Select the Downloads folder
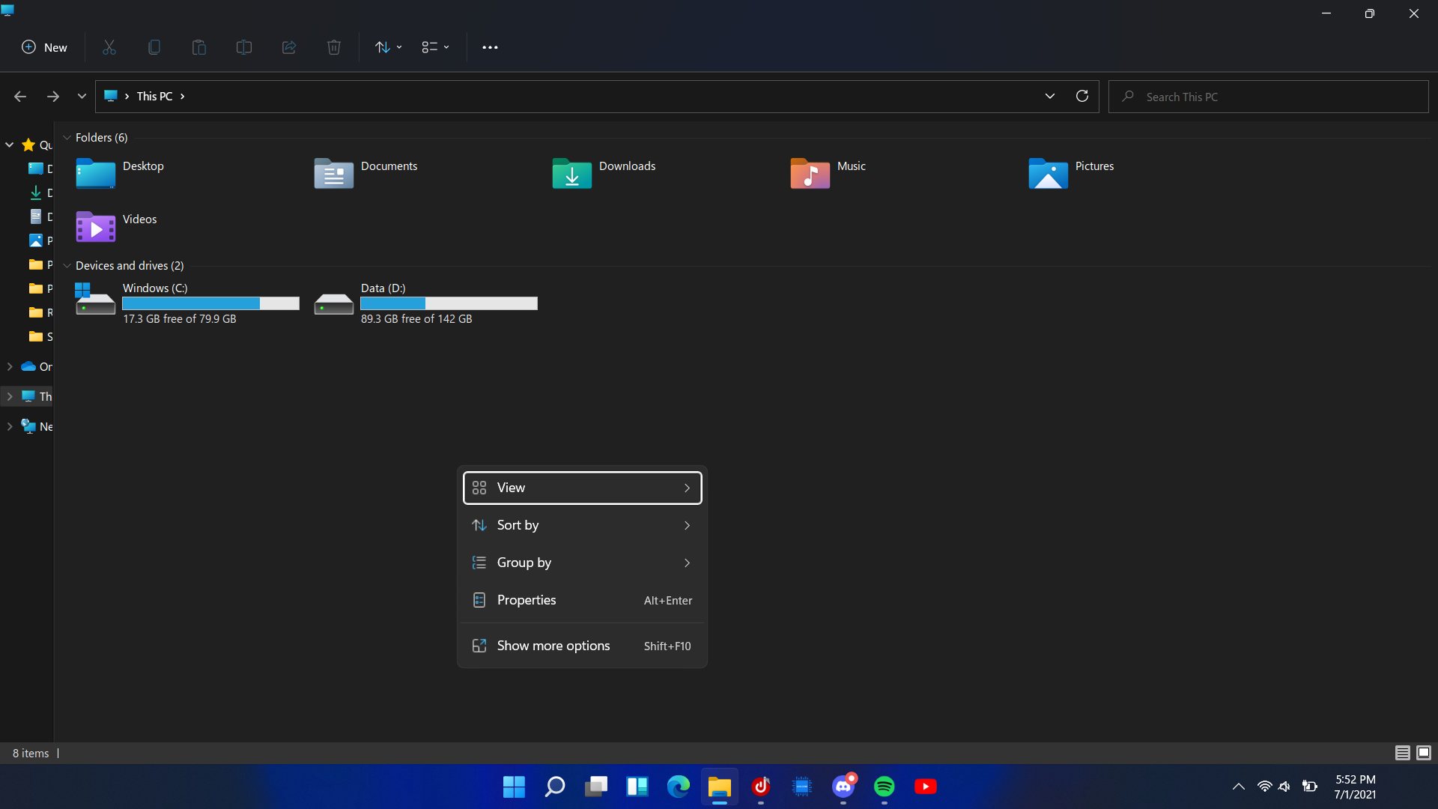The image size is (1438, 809). [x=604, y=173]
